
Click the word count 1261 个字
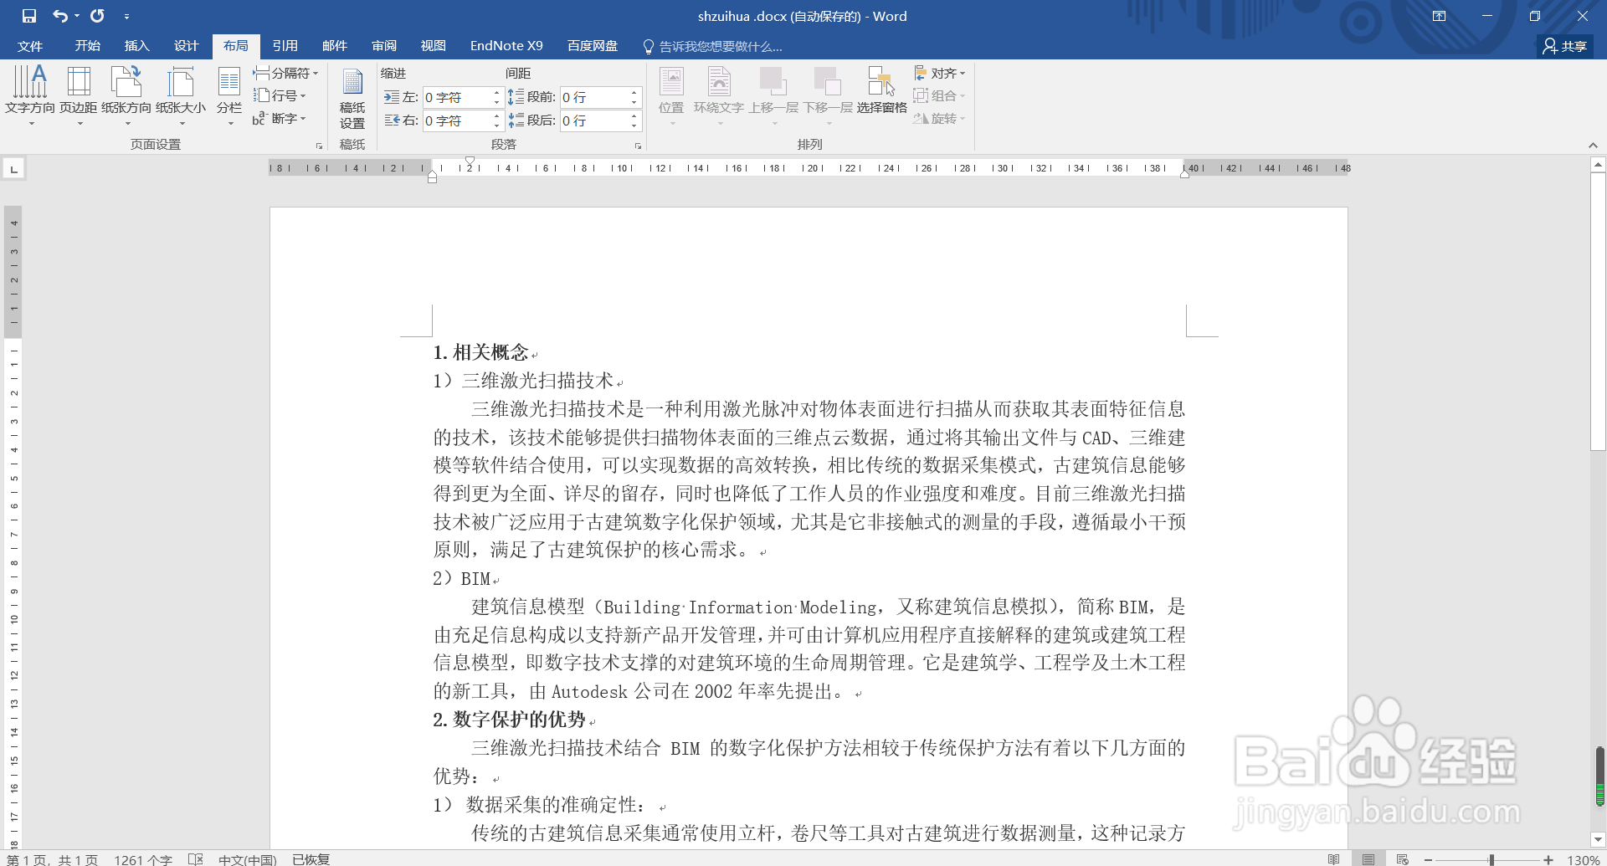143,859
